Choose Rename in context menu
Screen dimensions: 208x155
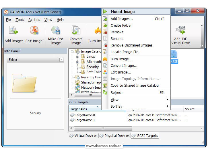(x=136, y=38)
